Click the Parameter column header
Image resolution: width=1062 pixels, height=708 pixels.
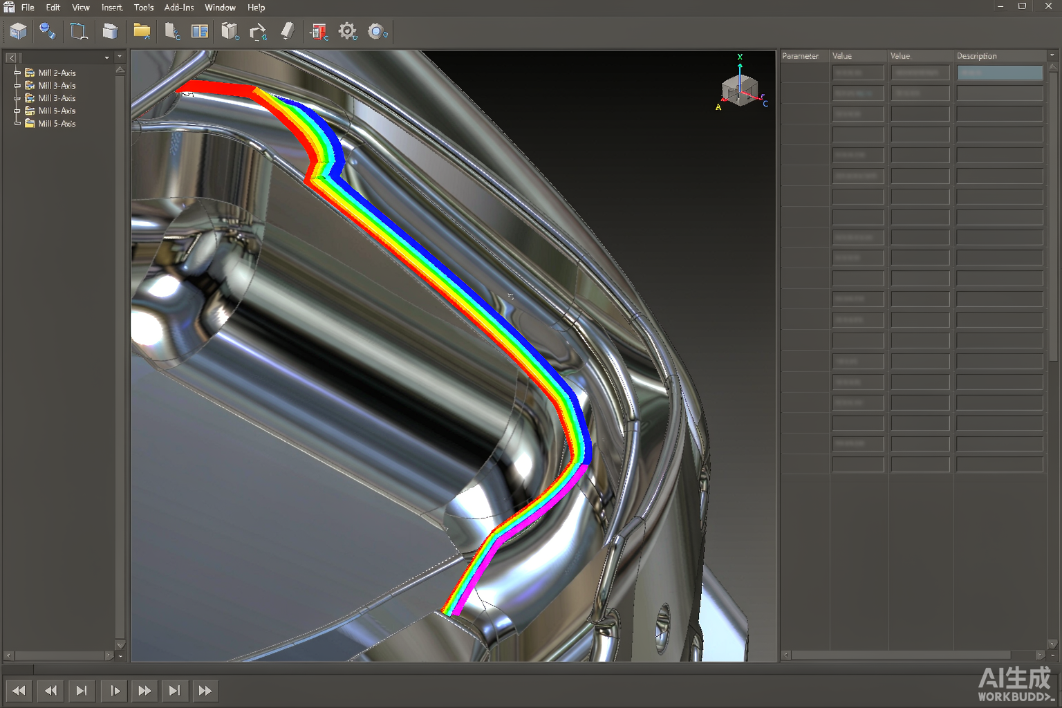pos(800,56)
